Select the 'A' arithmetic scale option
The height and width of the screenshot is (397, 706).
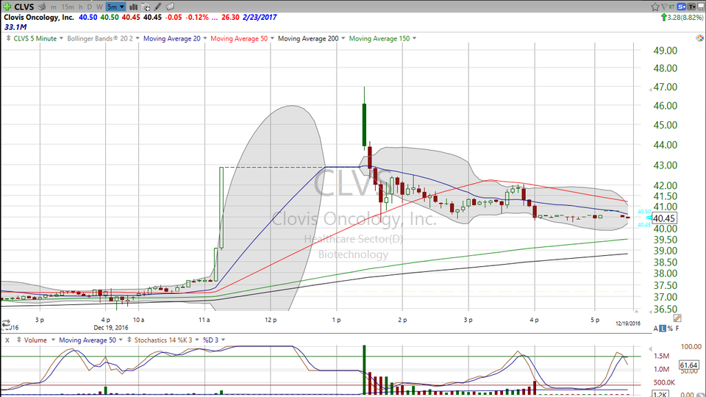point(655,329)
